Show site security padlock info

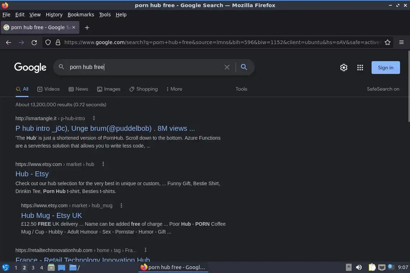(58, 42)
